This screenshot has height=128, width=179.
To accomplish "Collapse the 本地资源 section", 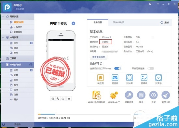I will 3,37.
